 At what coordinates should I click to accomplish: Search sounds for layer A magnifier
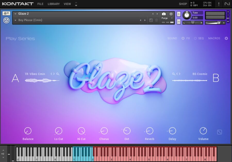(58, 74)
